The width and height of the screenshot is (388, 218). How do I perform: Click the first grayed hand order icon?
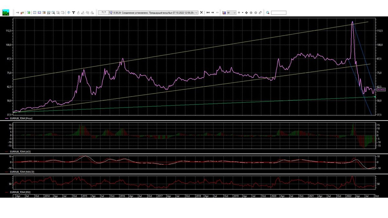(78, 13)
